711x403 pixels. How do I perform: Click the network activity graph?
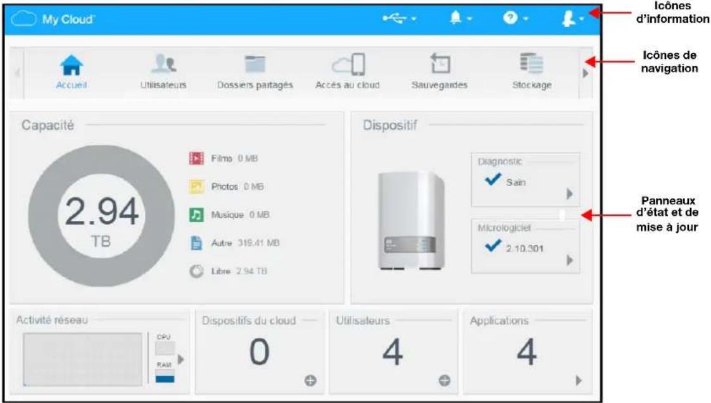pos(82,359)
